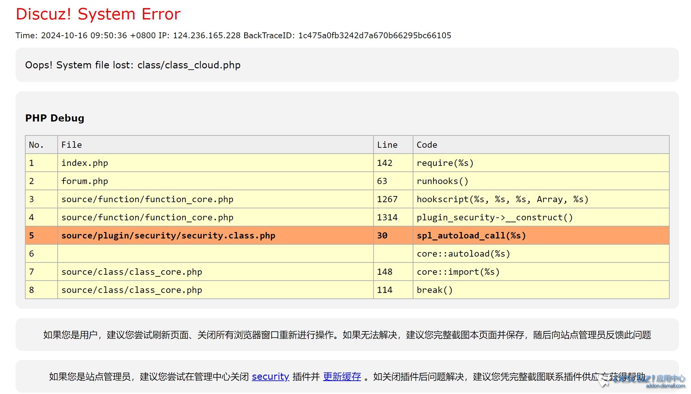Click the 'File' column header
691x394 pixels.
pos(215,145)
